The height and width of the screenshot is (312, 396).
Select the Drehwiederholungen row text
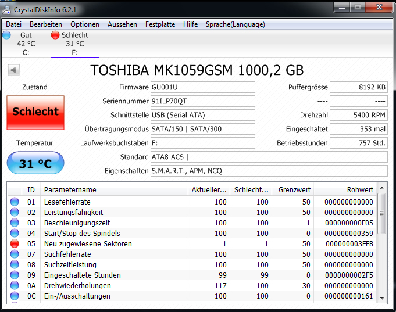pyautogui.click(x=77, y=285)
